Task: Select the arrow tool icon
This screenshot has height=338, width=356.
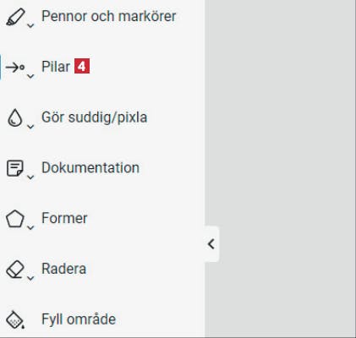Action: pos(15,68)
